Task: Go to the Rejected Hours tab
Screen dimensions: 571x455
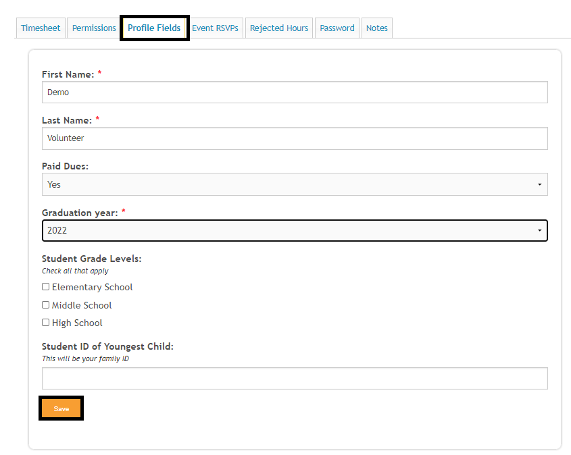Action: [x=279, y=28]
